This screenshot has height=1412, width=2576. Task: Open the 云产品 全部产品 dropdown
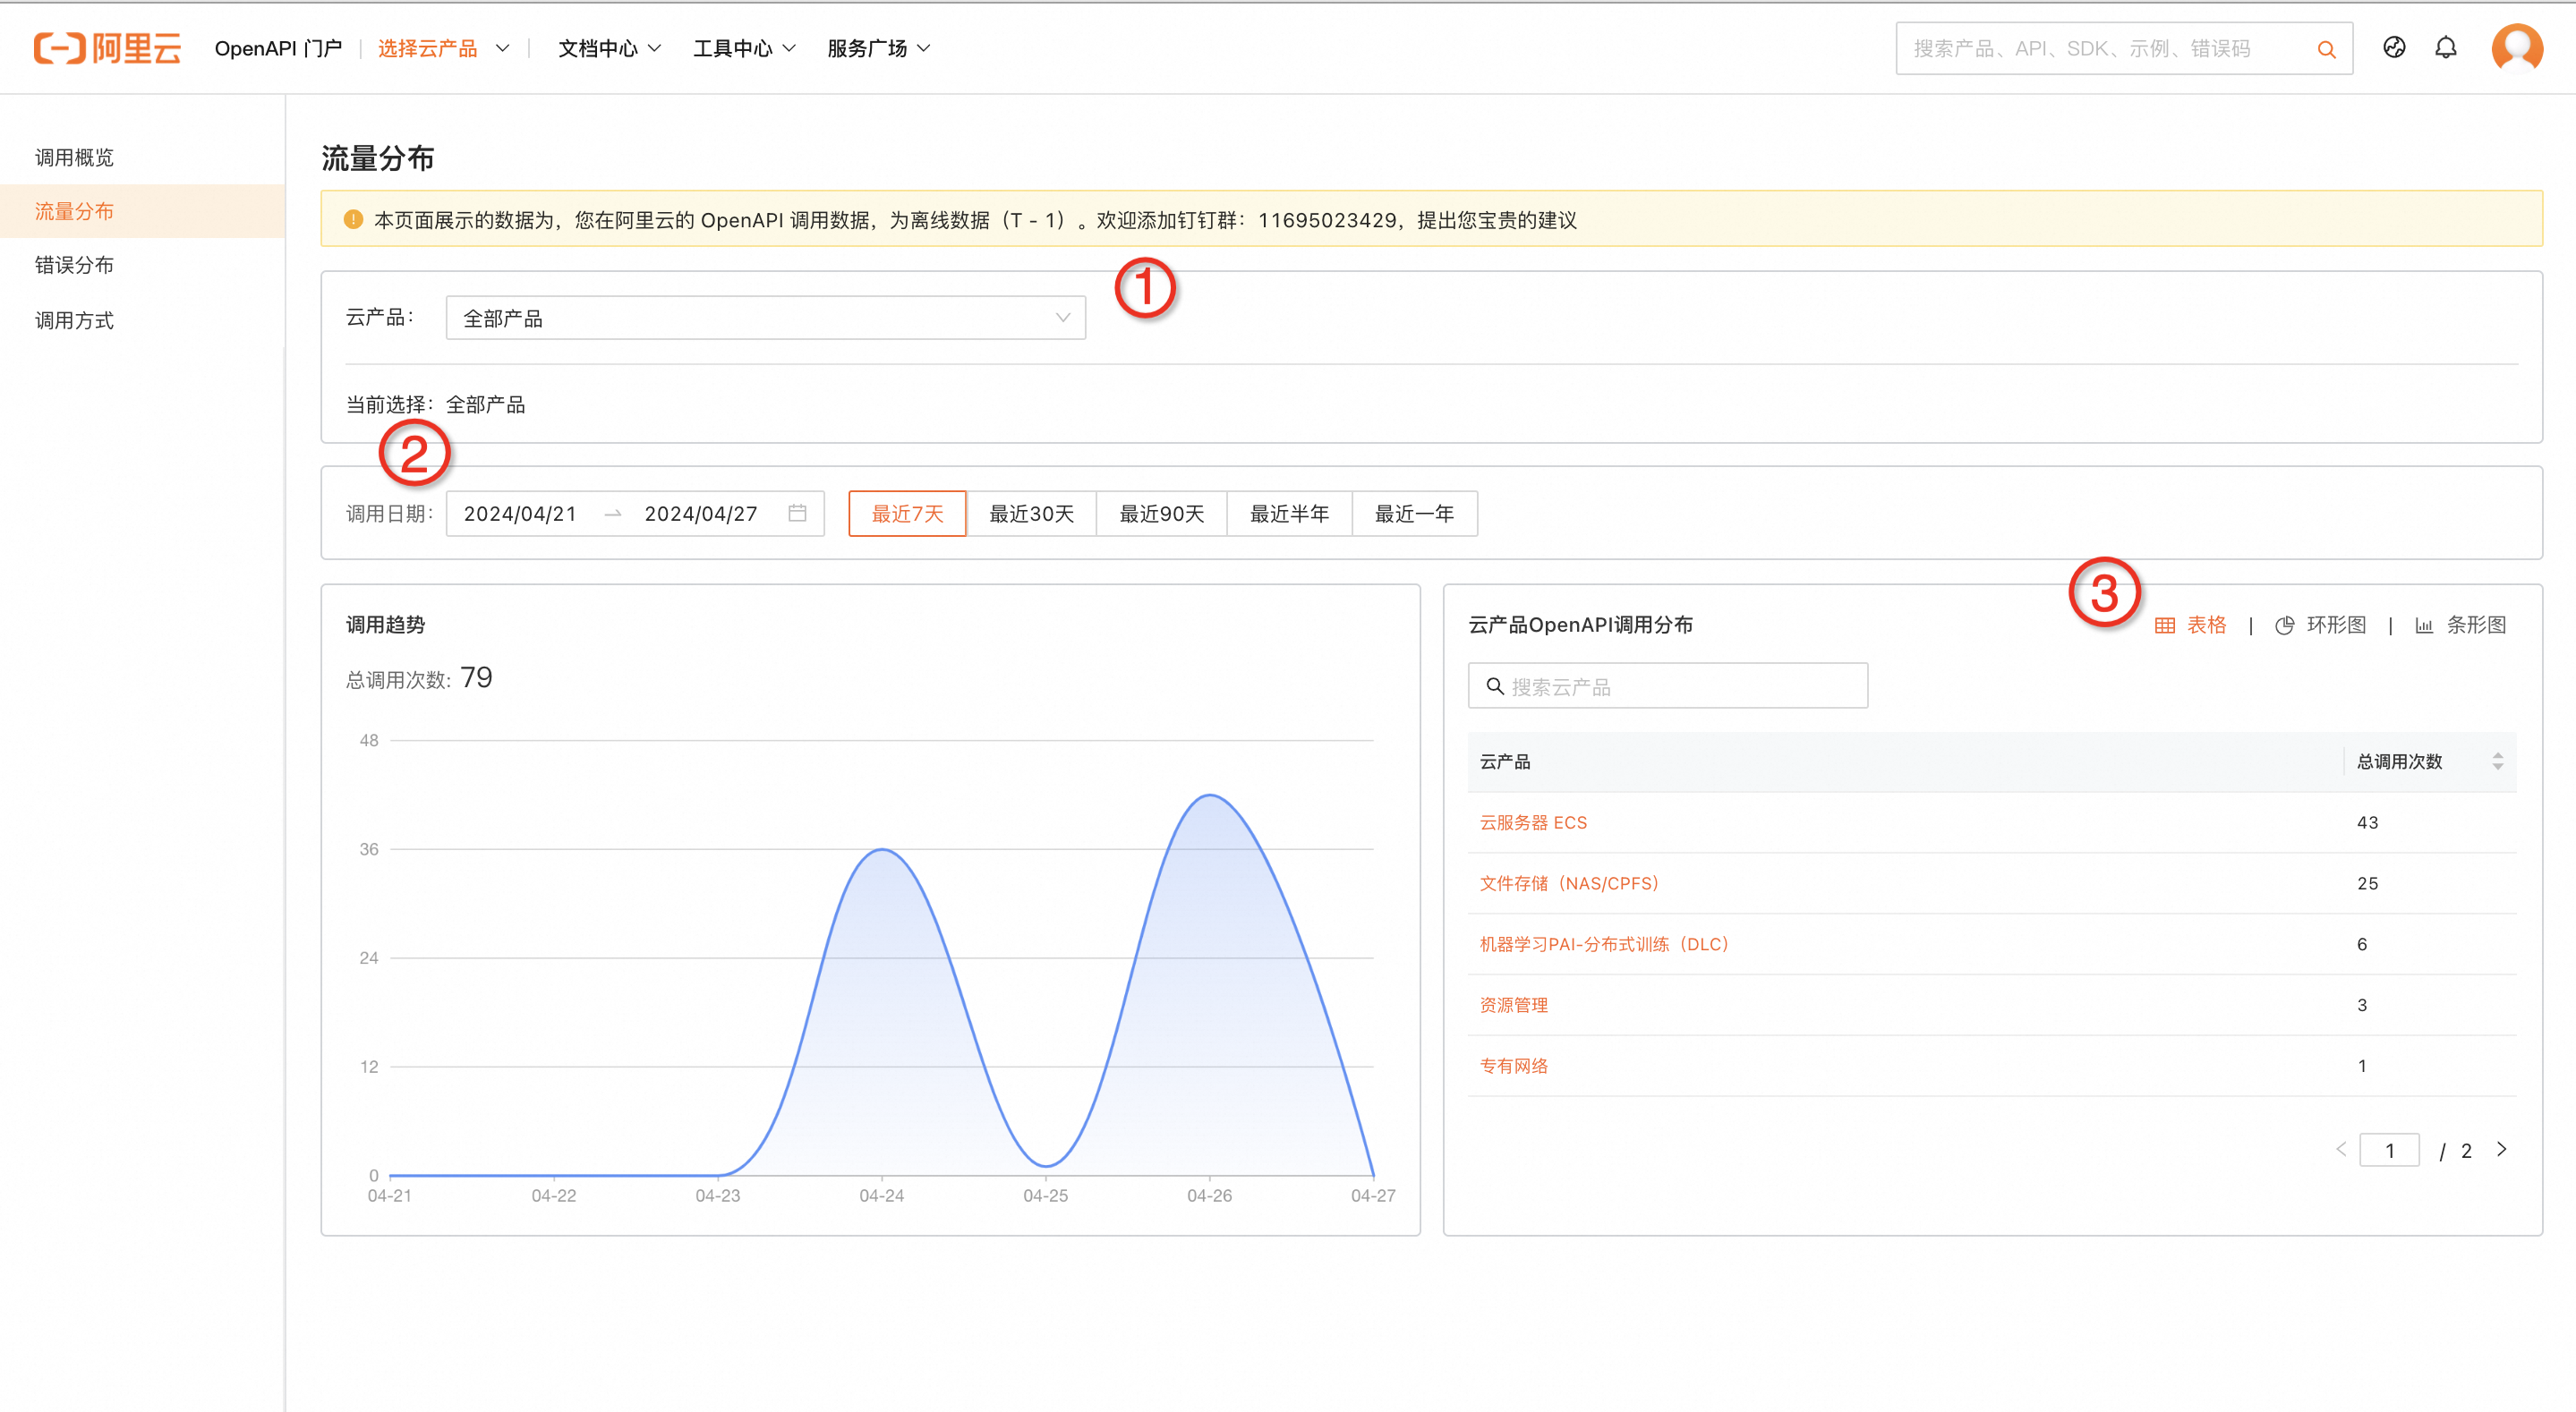766,318
